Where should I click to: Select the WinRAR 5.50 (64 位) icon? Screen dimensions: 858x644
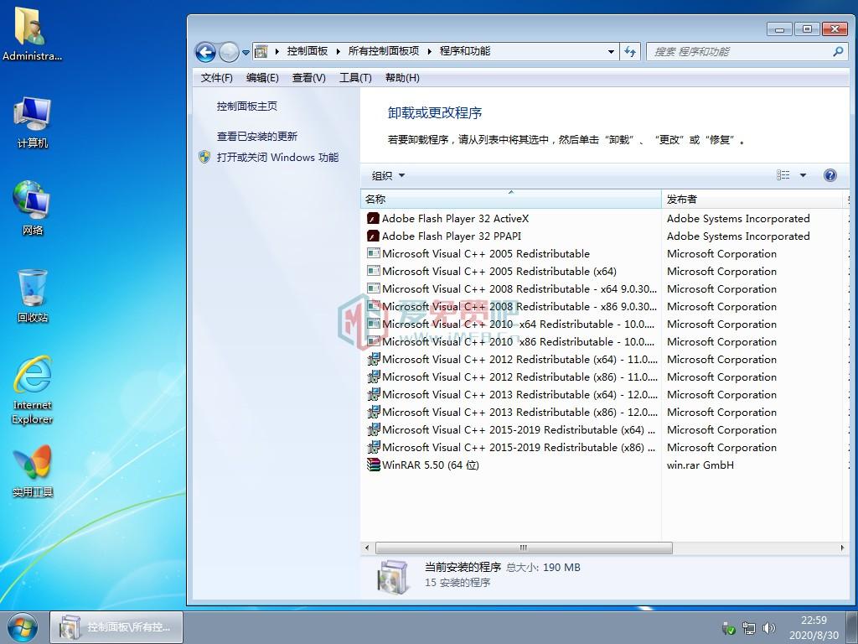point(373,465)
